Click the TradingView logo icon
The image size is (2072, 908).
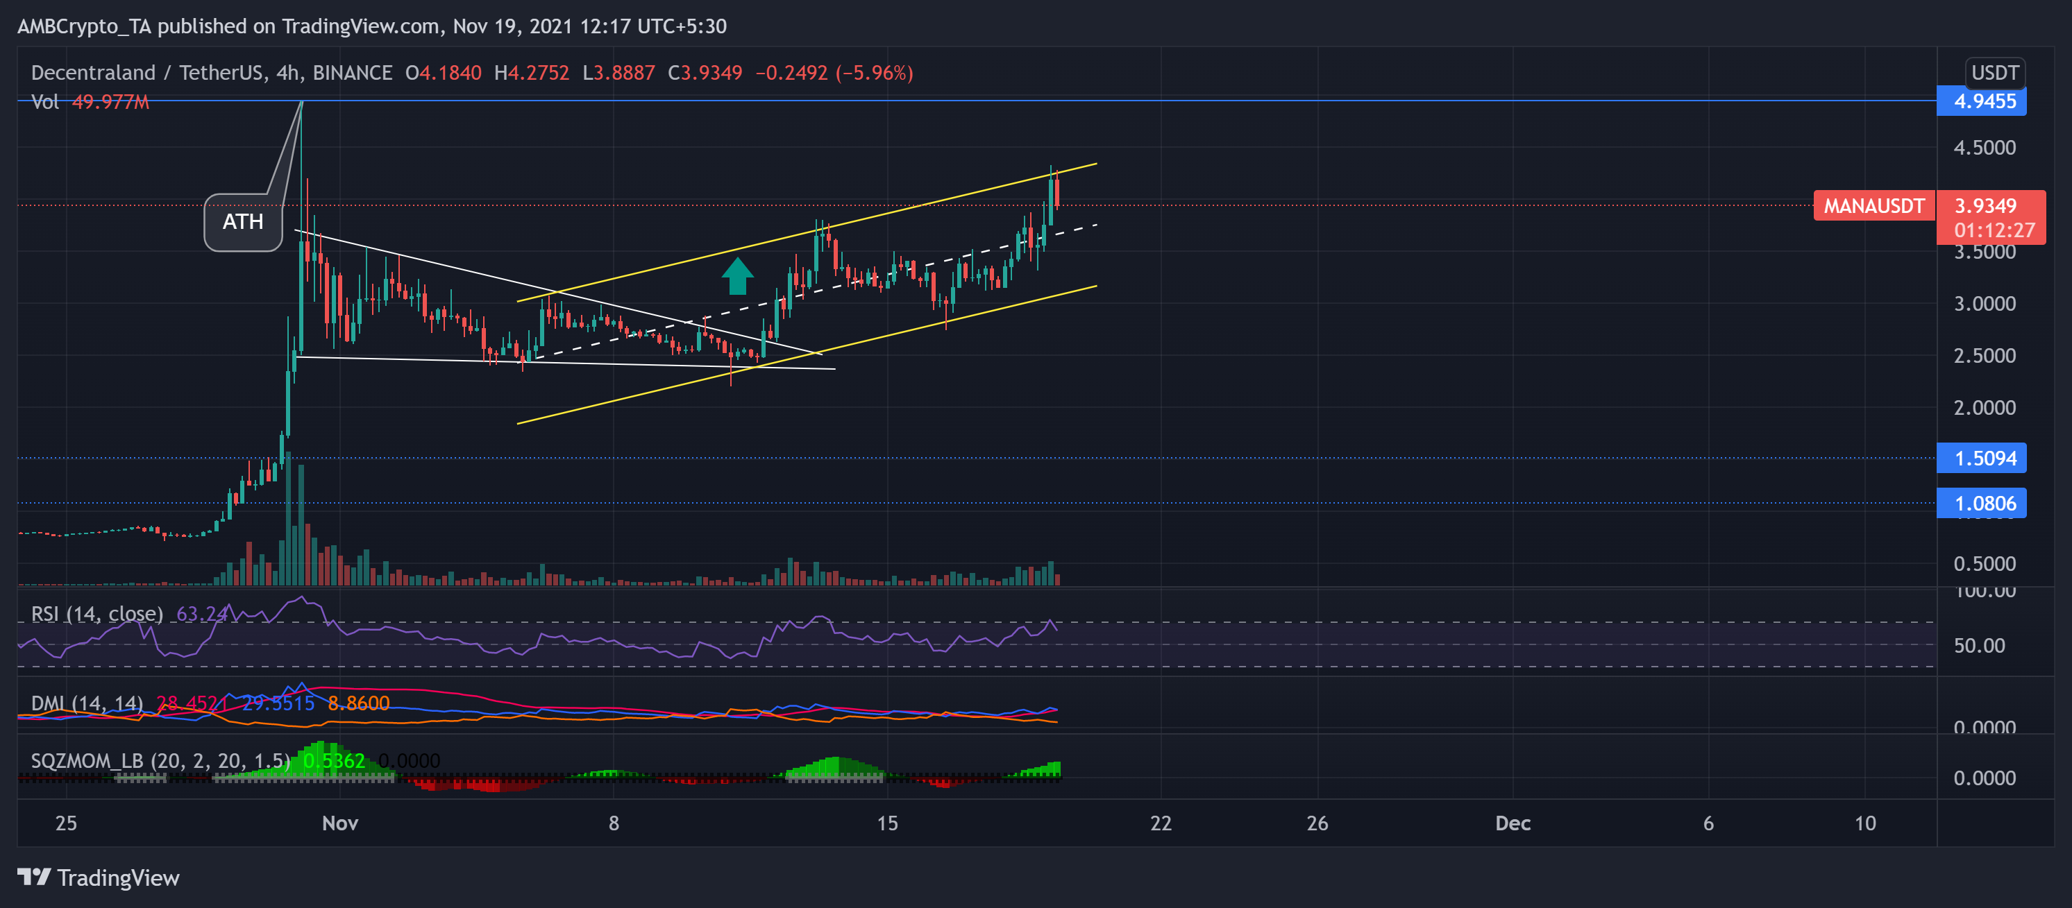34,877
